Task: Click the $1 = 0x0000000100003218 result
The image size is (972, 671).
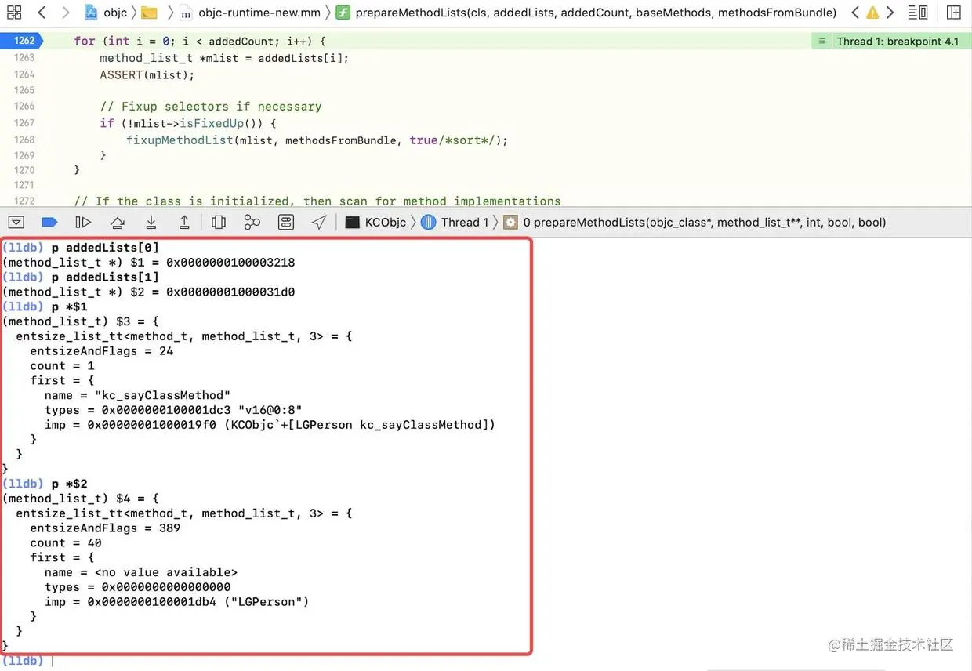Action: [148, 263]
